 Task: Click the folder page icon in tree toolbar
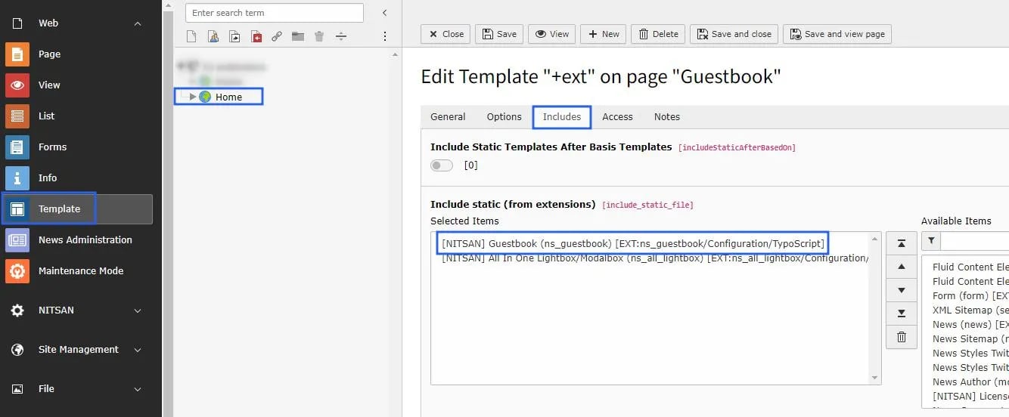pos(298,36)
